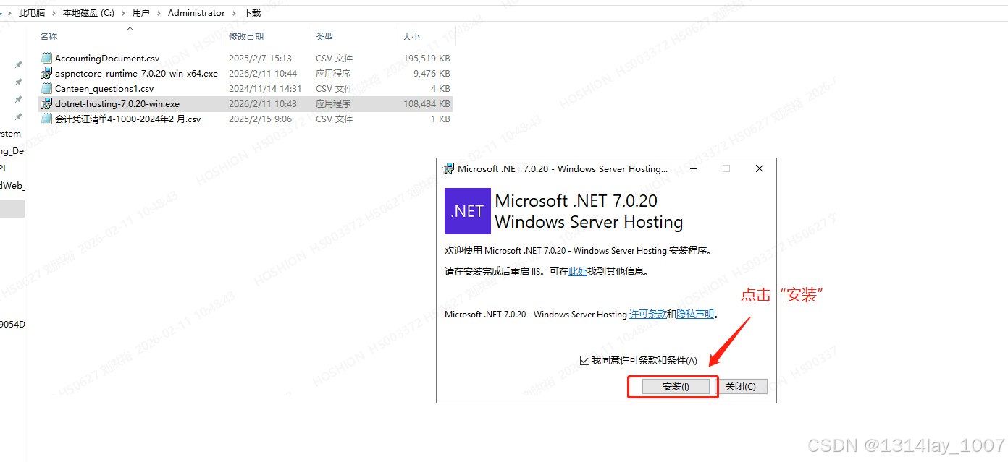This screenshot has height=462, width=1008.
Task: Click date 2024/11/14 14:31
Action: tap(265, 89)
